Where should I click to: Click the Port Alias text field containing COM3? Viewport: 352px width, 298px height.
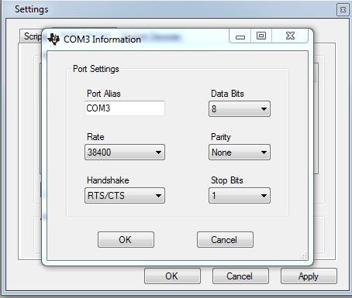click(125, 108)
